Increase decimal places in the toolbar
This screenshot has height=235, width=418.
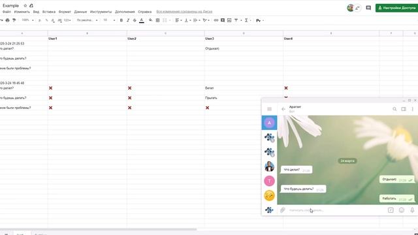[x=59, y=20]
